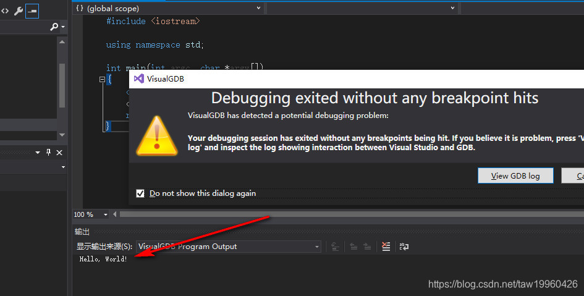This screenshot has height=296, width=584.
Task: Open properties with the wrench icon
Action: point(19,11)
